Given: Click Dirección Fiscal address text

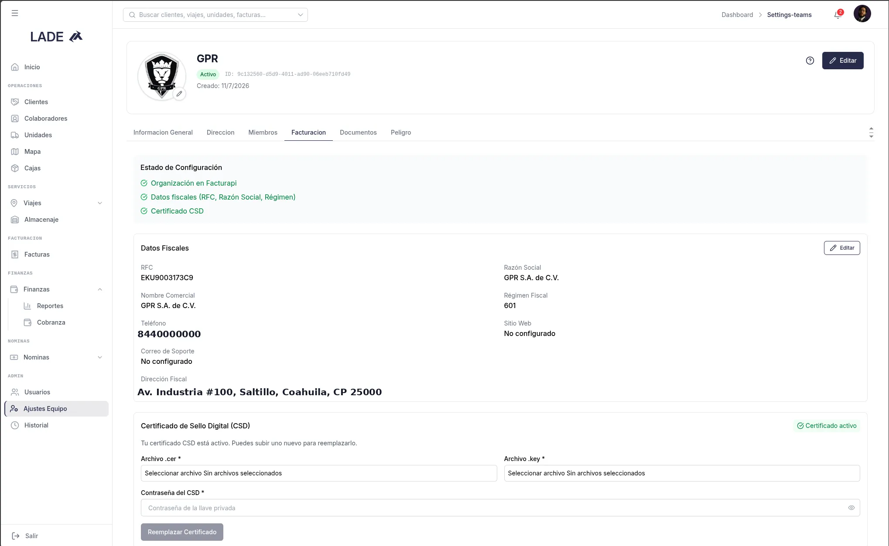Looking at the screenshot, I should 260,392.
